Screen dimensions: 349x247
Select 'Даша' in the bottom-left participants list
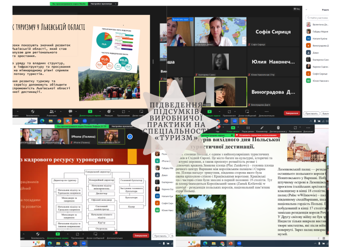point(164,175)
